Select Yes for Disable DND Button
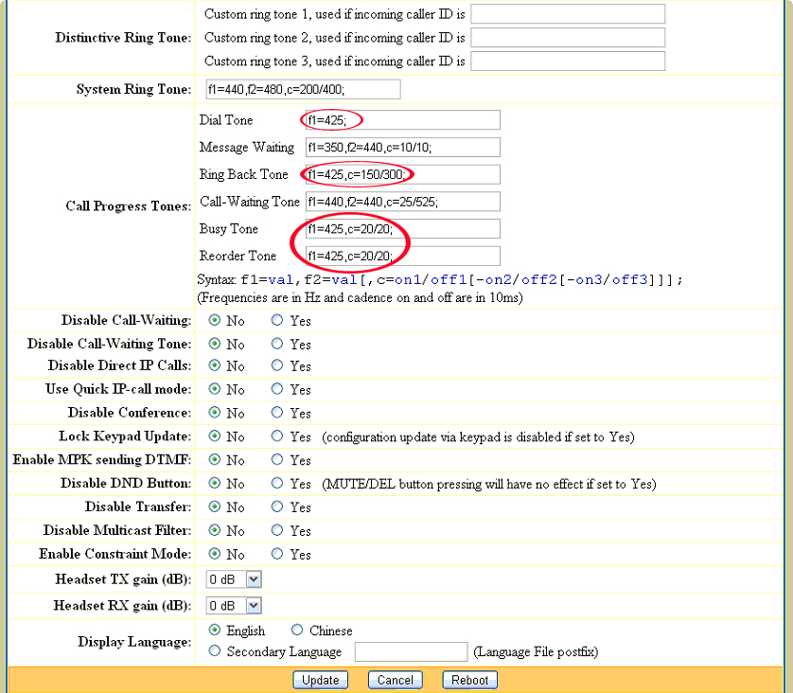The width and height of the screenshot is (793, 693). (x=276, y=484)
